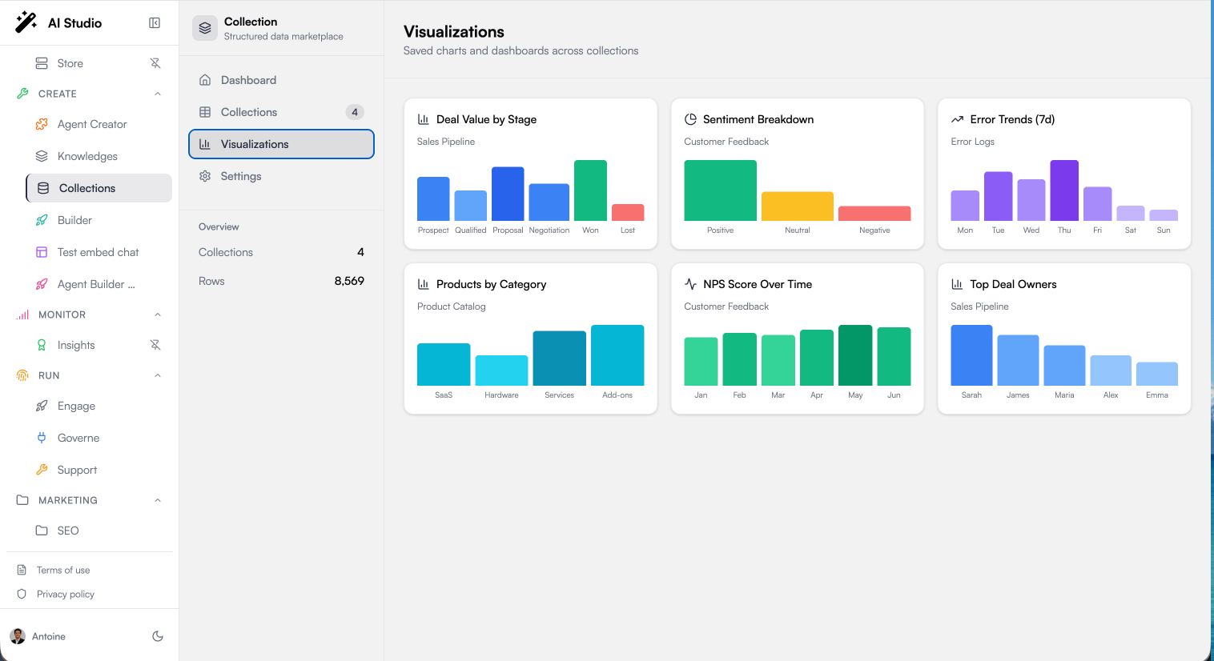Collapse the RUN section chevron

point(158,375)
